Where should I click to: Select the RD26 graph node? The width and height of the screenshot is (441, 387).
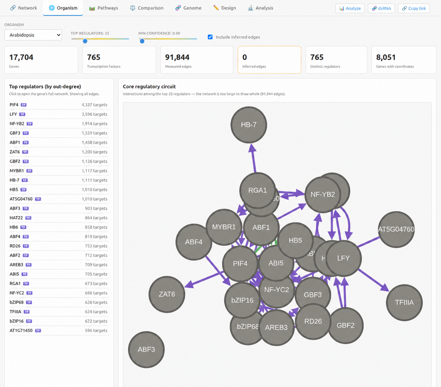click(313, 321)
